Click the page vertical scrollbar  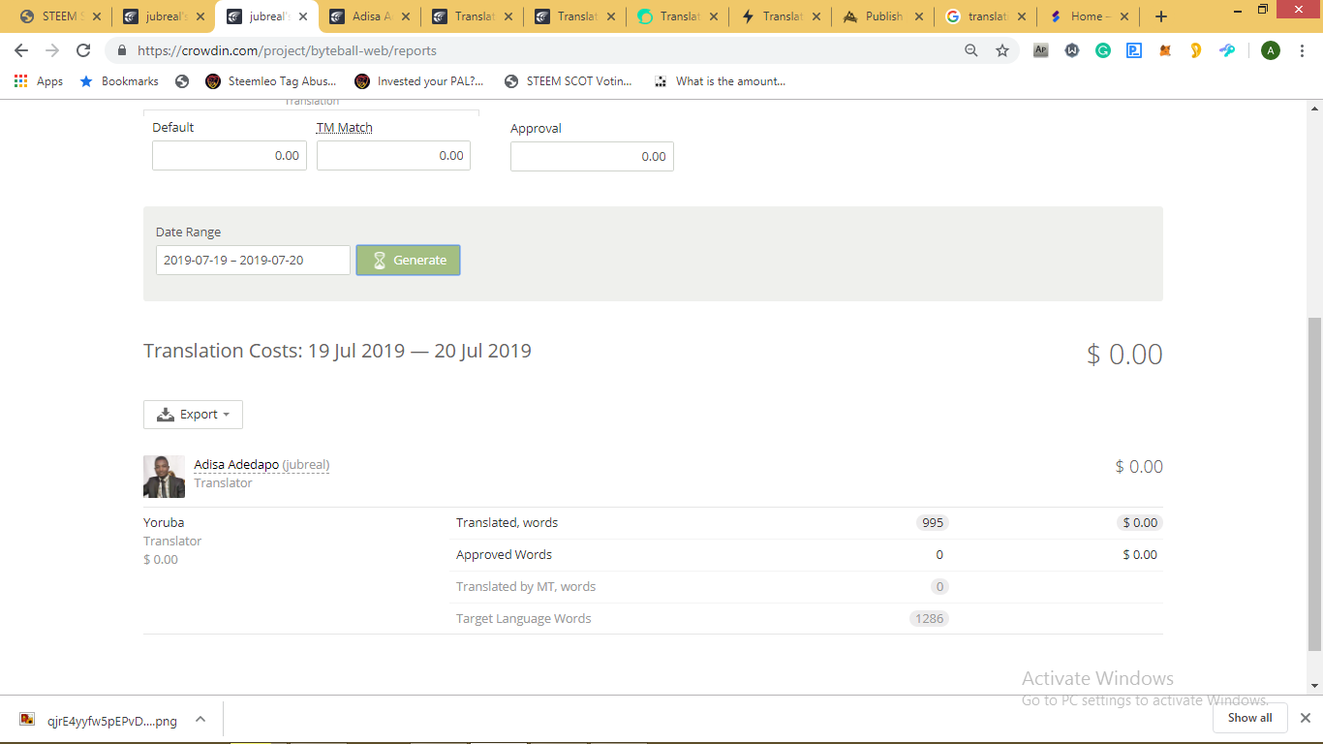(1314, 484)
